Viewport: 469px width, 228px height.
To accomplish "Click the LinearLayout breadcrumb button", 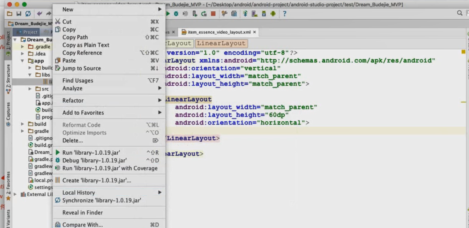I will point(221,43).
